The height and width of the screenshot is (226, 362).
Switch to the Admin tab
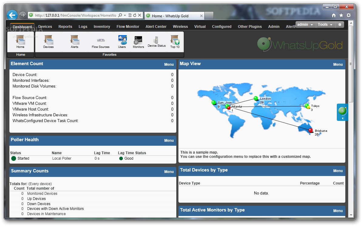click(x=274, y=27)
